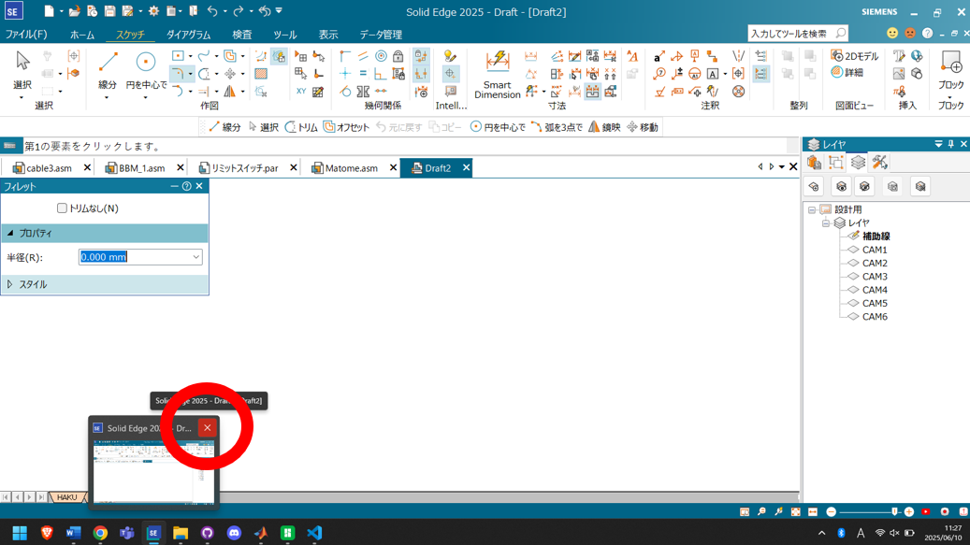This screenshot has width=970, height=545.
Task: Select the CAM3 layer
Action: 875,277
